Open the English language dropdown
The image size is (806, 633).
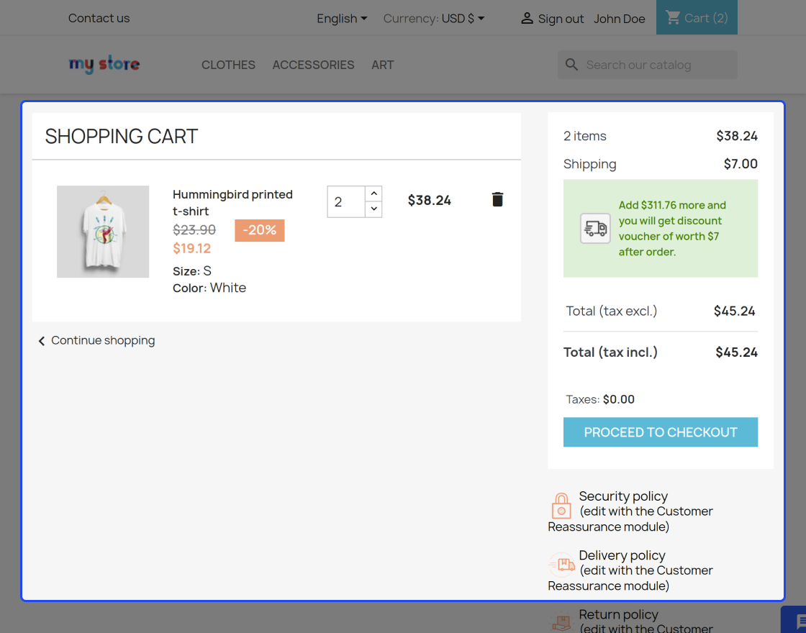[x=342, y=19]
